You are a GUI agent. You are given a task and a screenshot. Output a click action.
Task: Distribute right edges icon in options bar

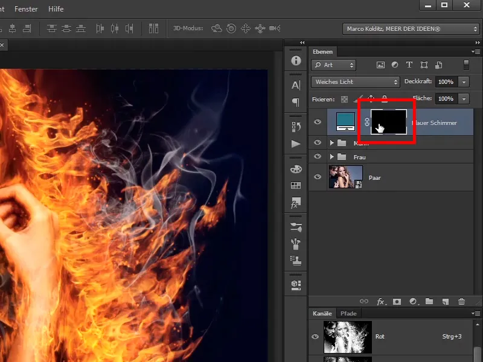click(x=129, y=28)
